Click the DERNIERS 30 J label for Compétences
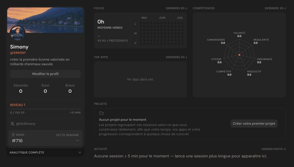Viewport: 294px width, 167px height. click(275, 8)
